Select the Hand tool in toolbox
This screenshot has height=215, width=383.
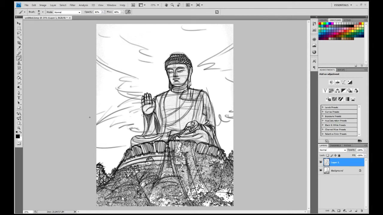pos(19,123)
